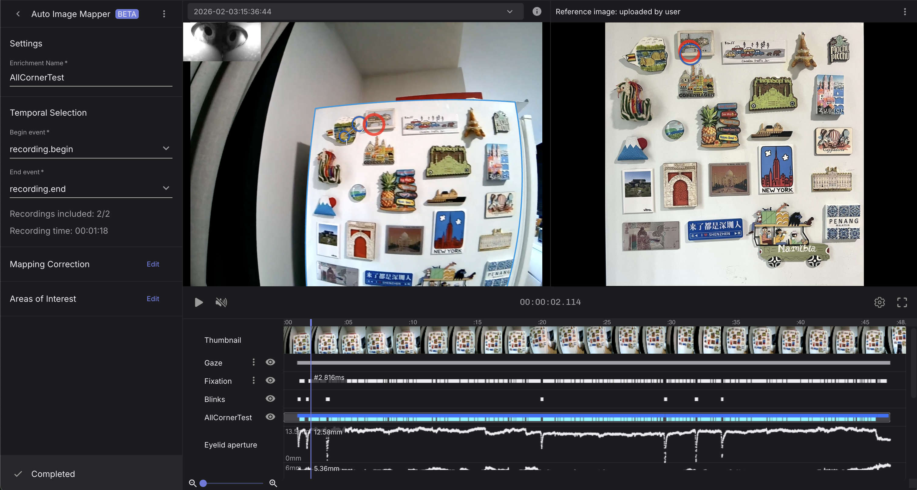The width and height of the screenshot is (917, 490).
Task: Edit Areas of Interest
Action: 153,298
